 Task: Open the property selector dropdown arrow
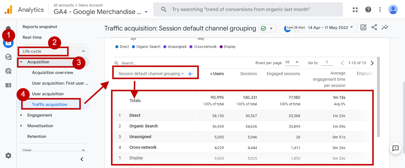[x=146, y=12]
